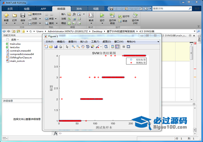Screen dimensions: 203x142
Task: Open dropdown arrow under Save (保存)
Action: coord(23,23)
